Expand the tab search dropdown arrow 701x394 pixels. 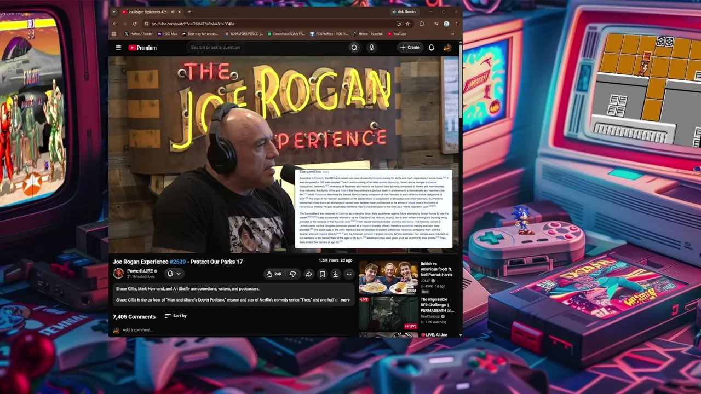[114, 11]
